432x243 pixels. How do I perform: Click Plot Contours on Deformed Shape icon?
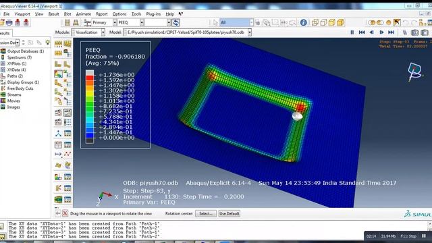(x=58, y=74)
